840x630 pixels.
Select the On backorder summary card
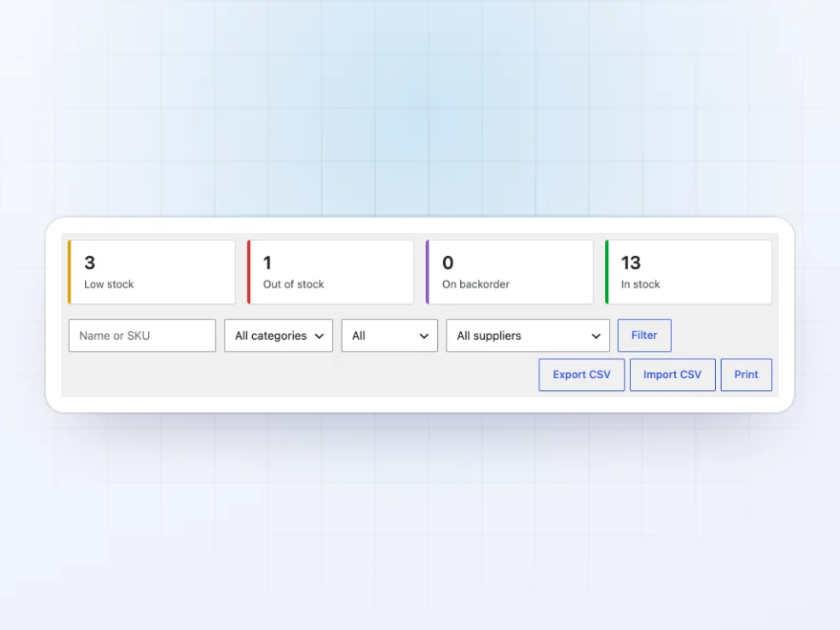pos(510,272)
